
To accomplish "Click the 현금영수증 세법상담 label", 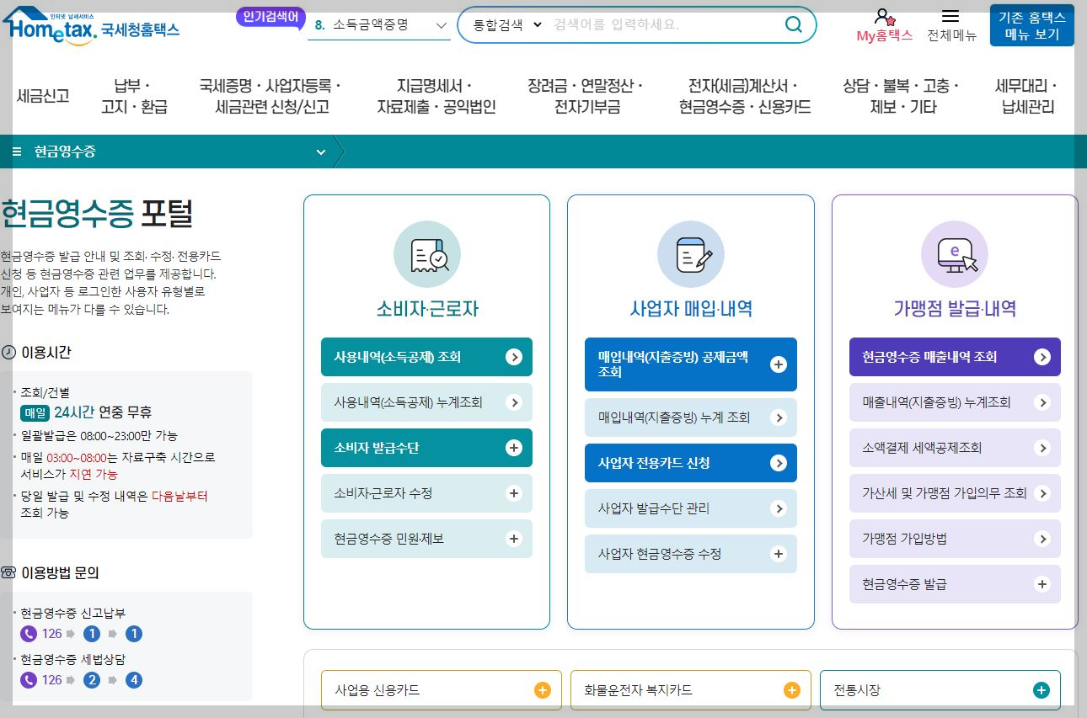I will 72,659.
